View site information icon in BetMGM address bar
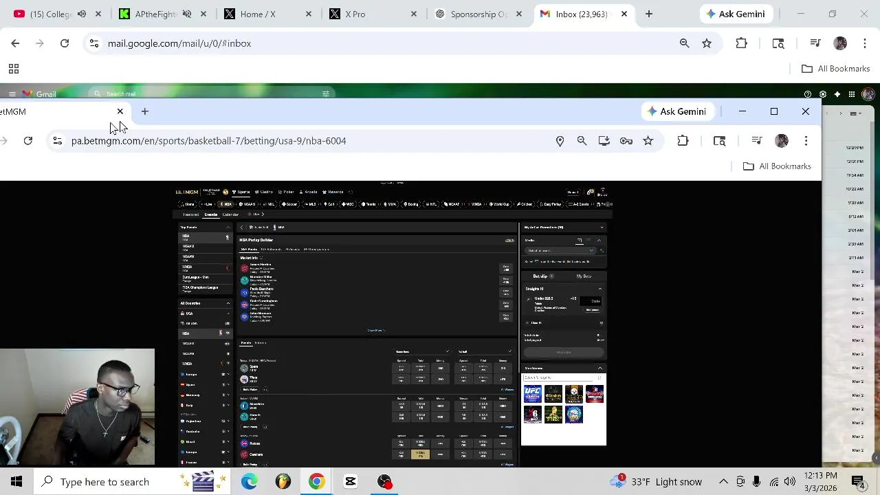The image size is (880, 495). [57, 141]
